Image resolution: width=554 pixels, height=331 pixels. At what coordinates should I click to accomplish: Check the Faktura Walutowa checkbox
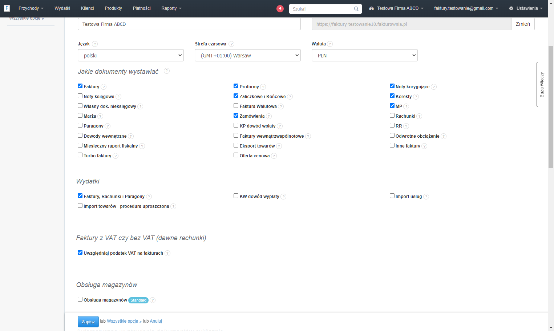236,106
